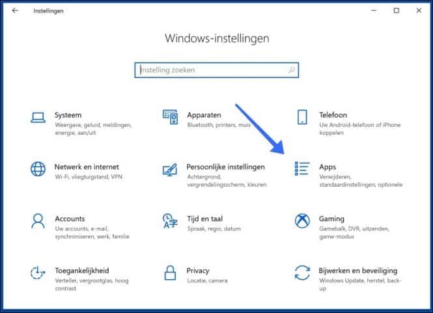Click 'Uw accounts, e-mail' description text

point(92,233)
